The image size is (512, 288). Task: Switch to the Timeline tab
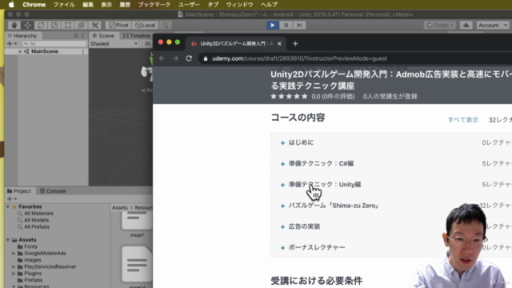137,35
